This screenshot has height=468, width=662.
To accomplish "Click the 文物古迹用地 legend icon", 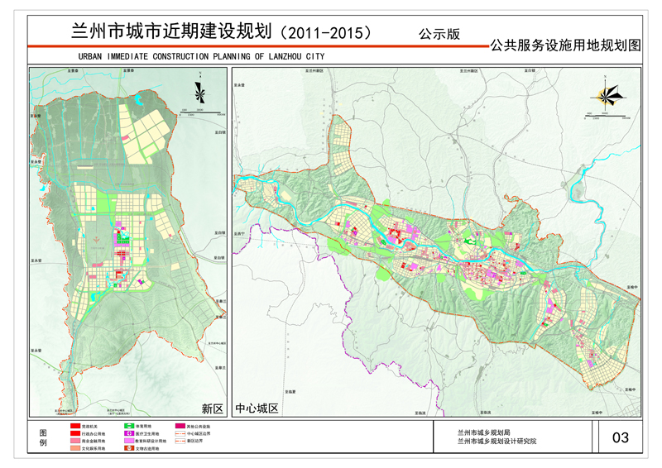I will [128, 449].
